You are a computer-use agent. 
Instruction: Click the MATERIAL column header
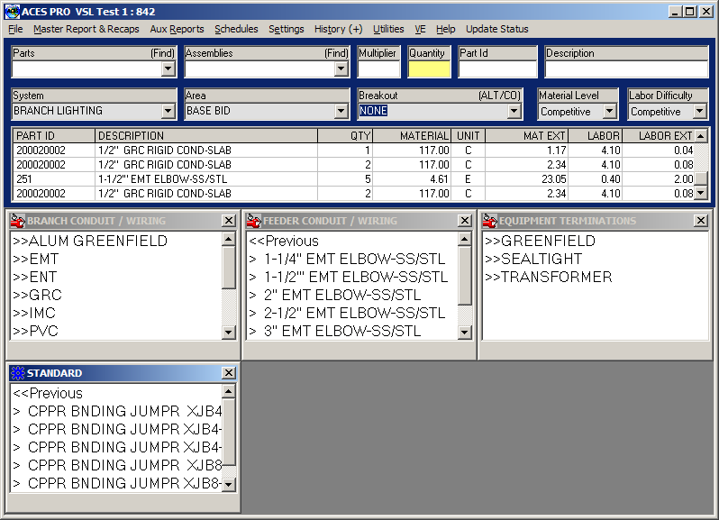pos(412,136)
